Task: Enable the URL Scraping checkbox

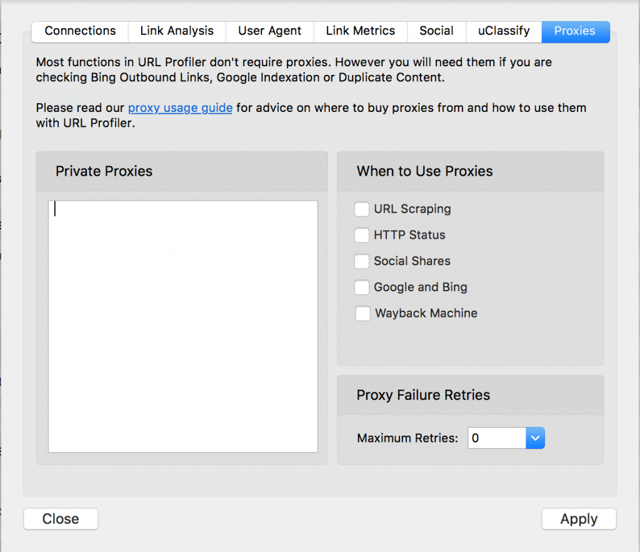Action: point(362,209)
